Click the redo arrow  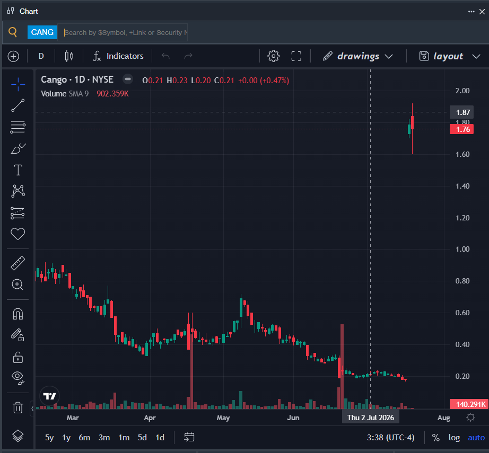[188, 56]
